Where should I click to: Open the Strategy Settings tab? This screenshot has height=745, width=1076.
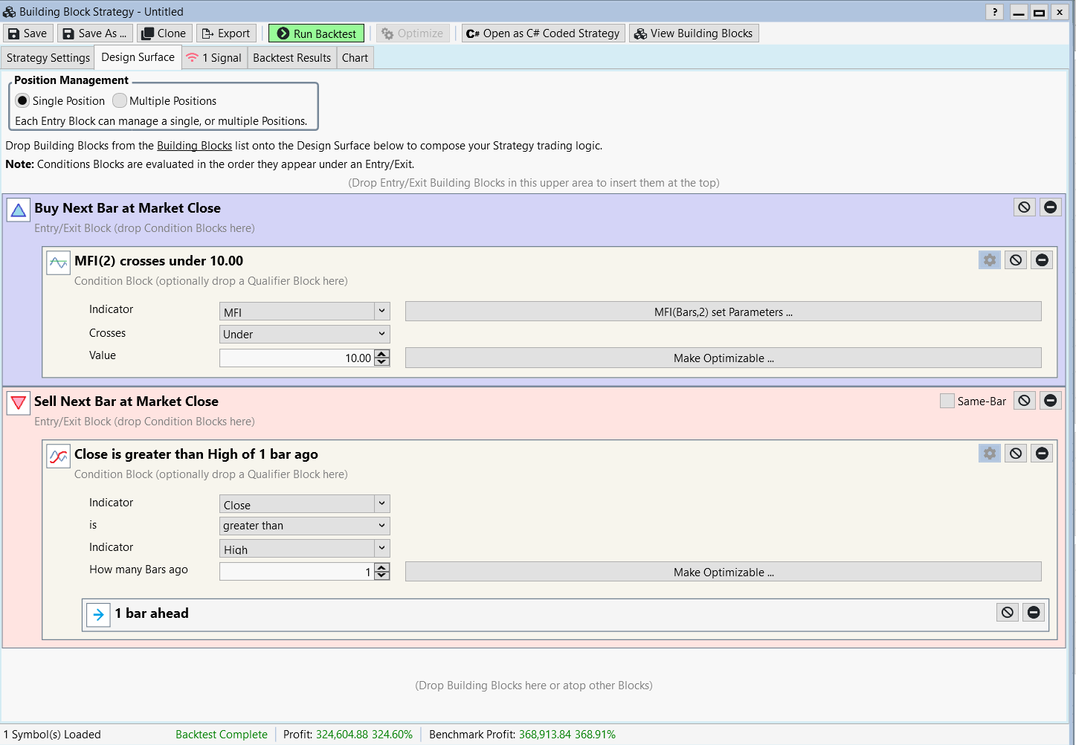(x=48, y=58)
